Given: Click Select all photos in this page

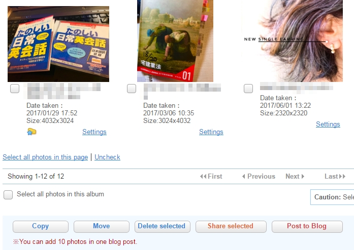Looking at the screenshot, I should pyautogui.click(x=45, y=157).
